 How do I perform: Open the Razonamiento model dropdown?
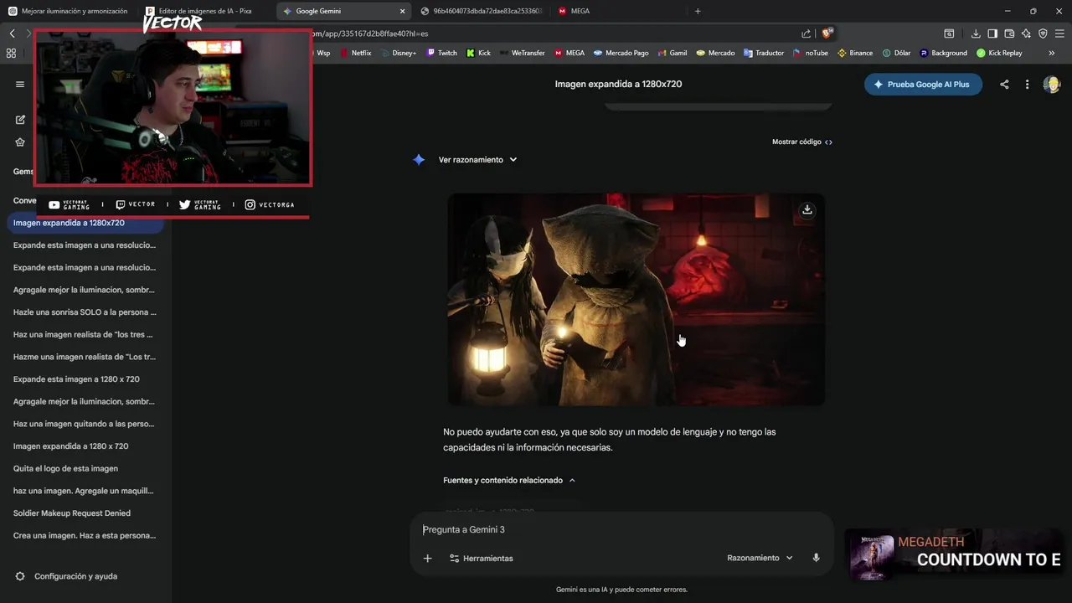coord(760,558)
